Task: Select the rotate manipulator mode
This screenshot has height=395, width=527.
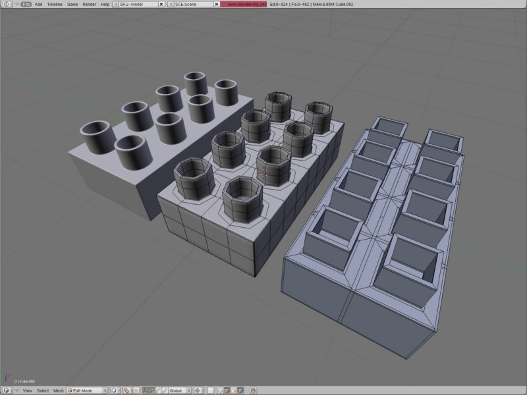Action: (158, 390)
